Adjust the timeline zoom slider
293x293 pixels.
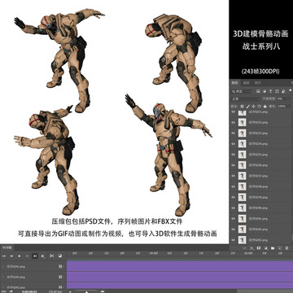coord(86,291)
